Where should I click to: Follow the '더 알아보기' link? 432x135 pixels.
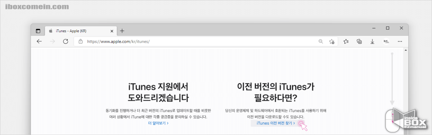[158, 123]
